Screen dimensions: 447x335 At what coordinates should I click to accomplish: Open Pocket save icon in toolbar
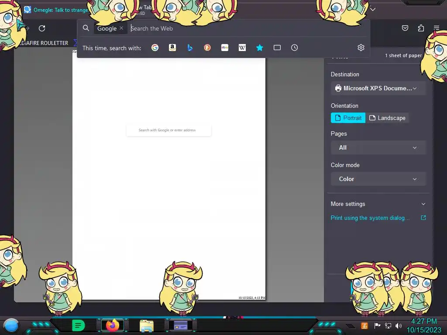pyautogui.click(x=405, y=28)
